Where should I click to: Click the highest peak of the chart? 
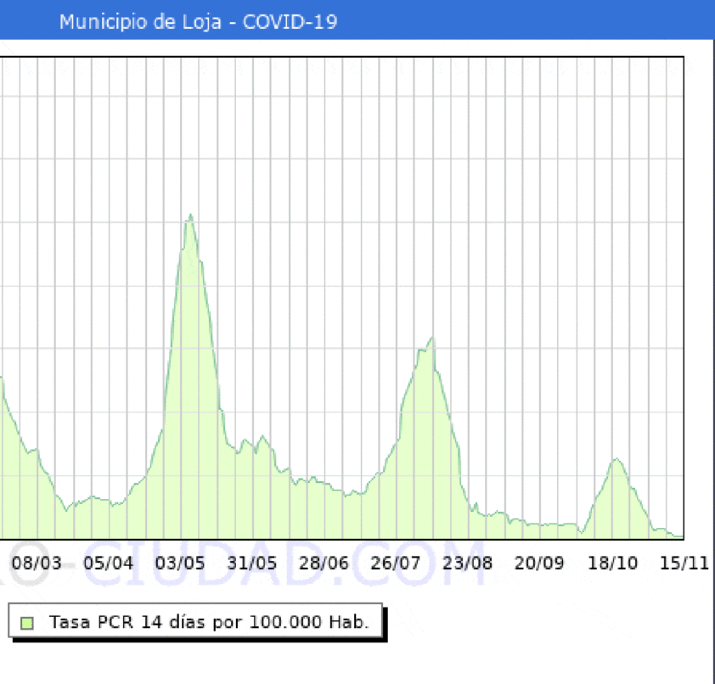[190, 216]
